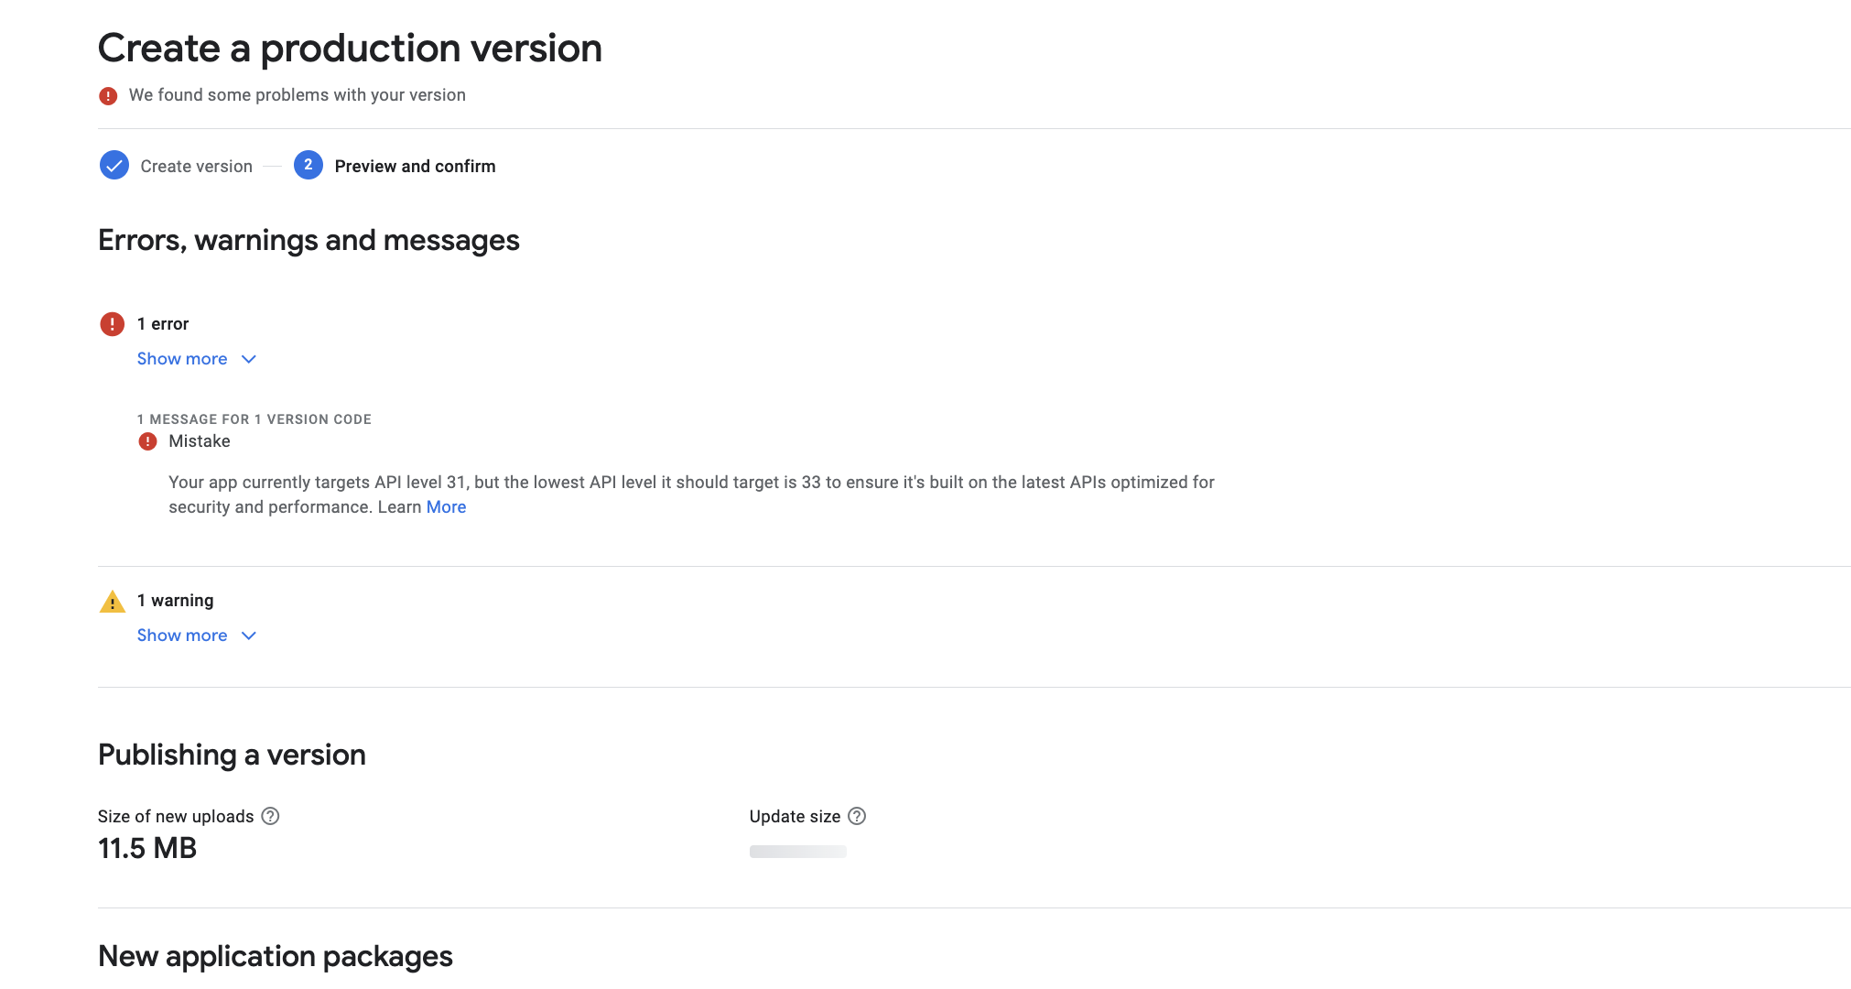Click the red icon next to 1 error

click(112, 324)
